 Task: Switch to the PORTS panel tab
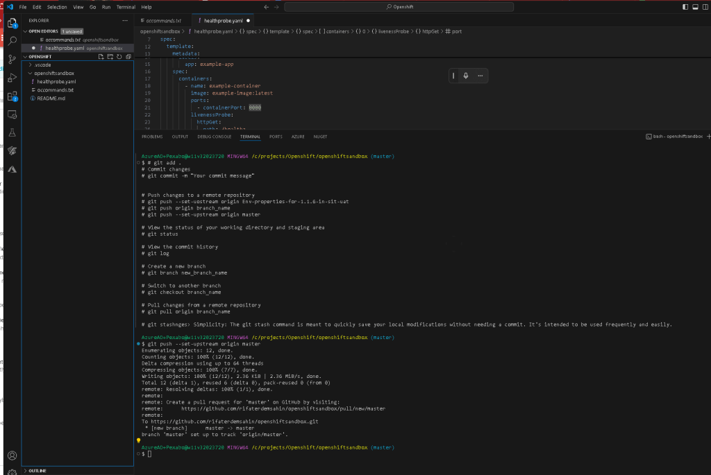pyautogui.click(x=275, y=137)
